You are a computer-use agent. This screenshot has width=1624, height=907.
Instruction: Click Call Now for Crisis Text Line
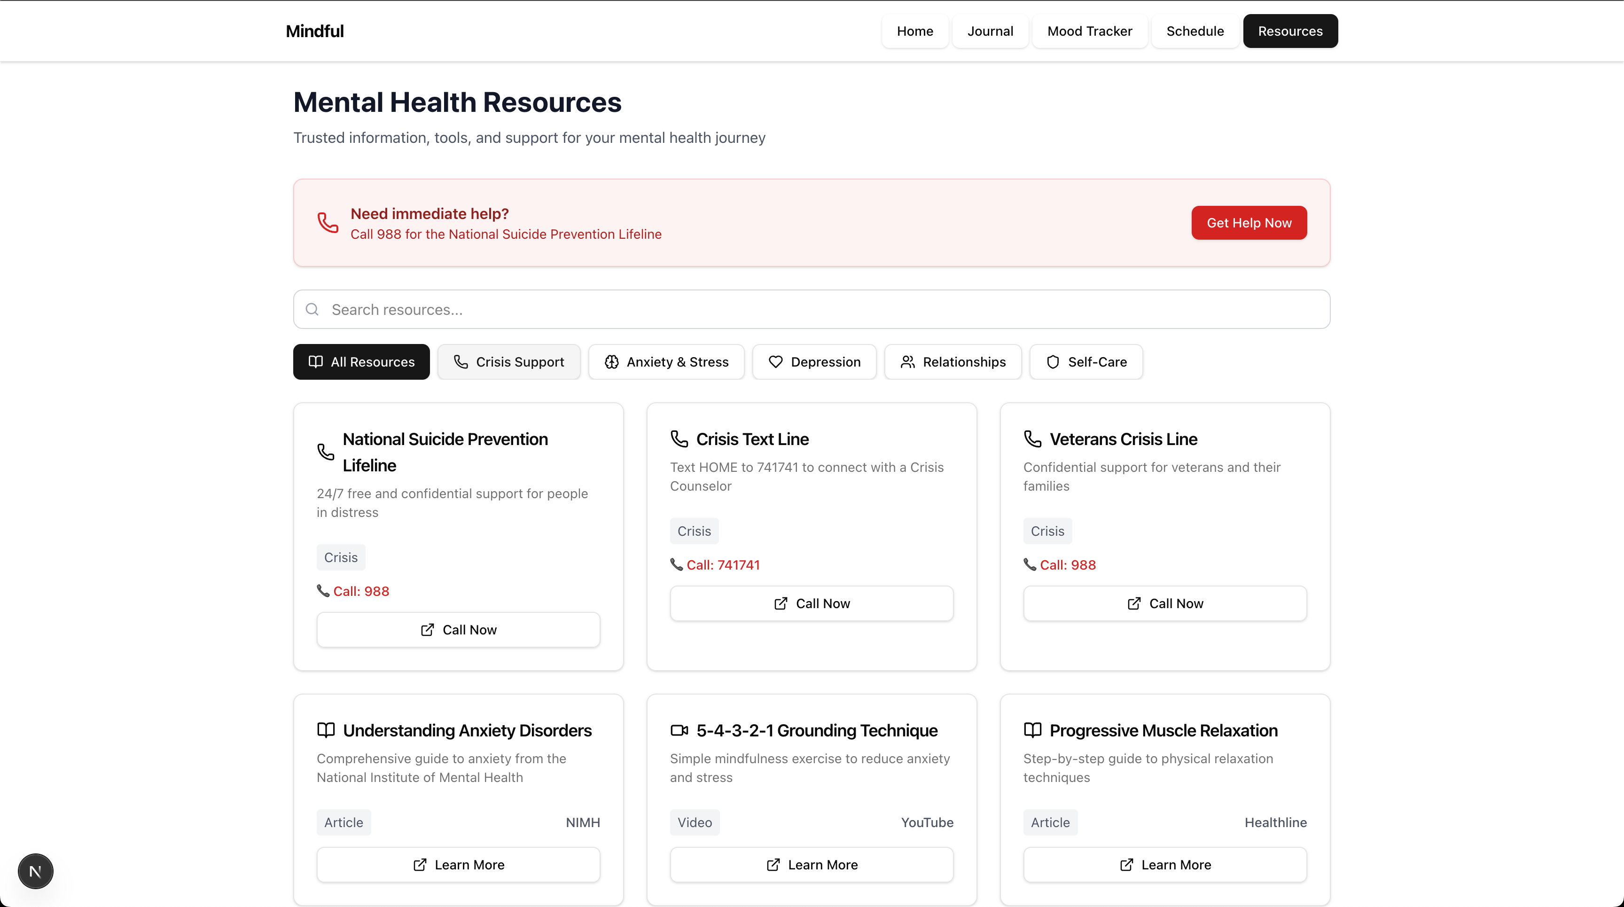(x=812, y=603)
